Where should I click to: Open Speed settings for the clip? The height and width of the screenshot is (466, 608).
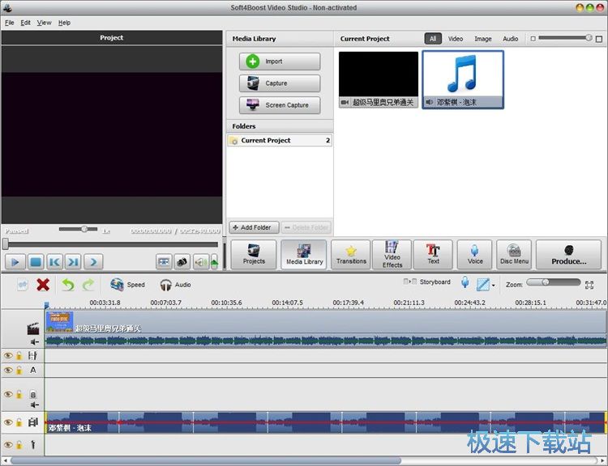coord(127,285)
